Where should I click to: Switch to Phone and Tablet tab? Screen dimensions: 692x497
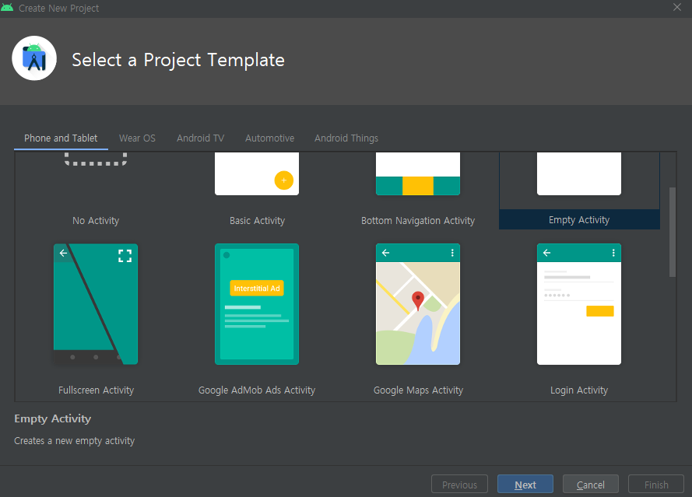pyautogui.click(x=61, y=138)
